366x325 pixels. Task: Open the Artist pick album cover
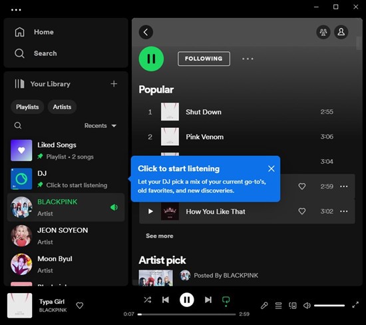(x=156, y=278)
